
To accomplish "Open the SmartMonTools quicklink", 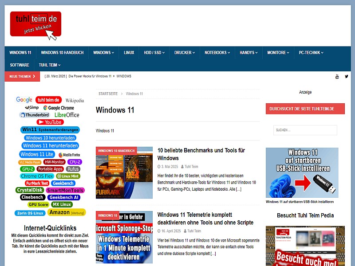I will tap(65, 190).
